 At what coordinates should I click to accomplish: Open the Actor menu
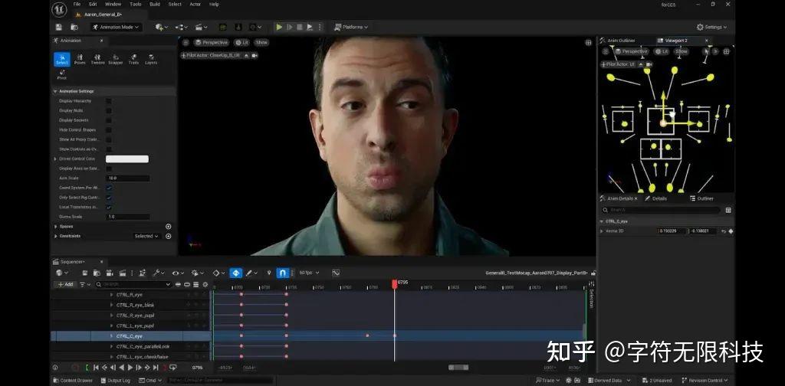click(x=195, y=4)
